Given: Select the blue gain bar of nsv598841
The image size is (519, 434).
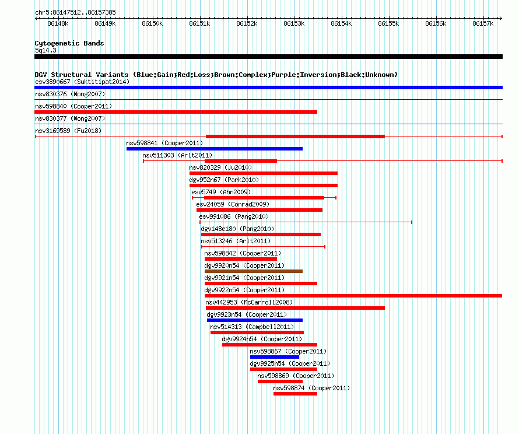Looking at the screenshot, I should (215, 149).
